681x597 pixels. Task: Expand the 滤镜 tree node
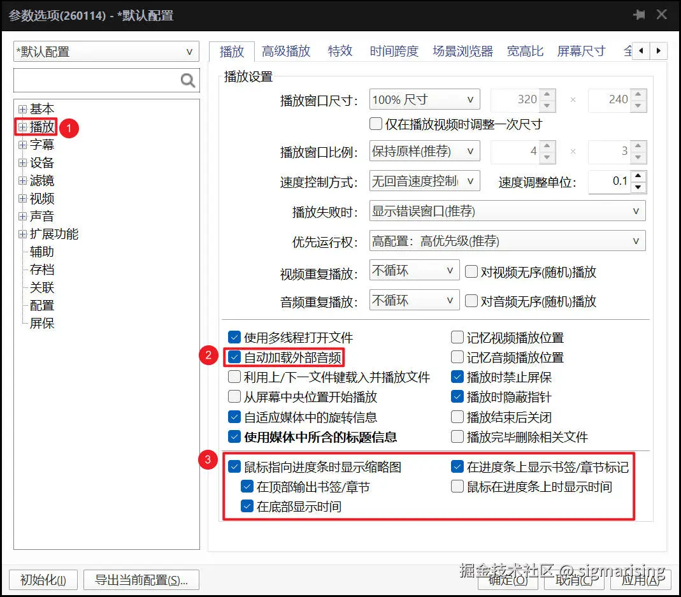(x=22, y=180)
